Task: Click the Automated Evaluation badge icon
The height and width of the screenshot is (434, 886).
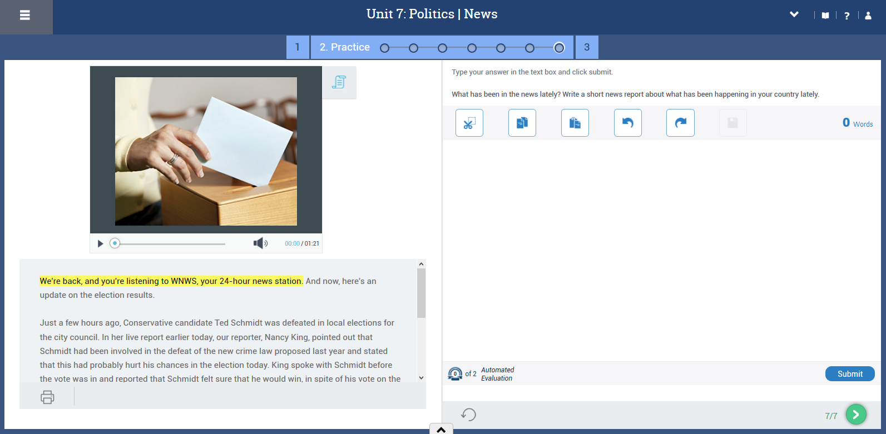Action: (x=455, y=373)
